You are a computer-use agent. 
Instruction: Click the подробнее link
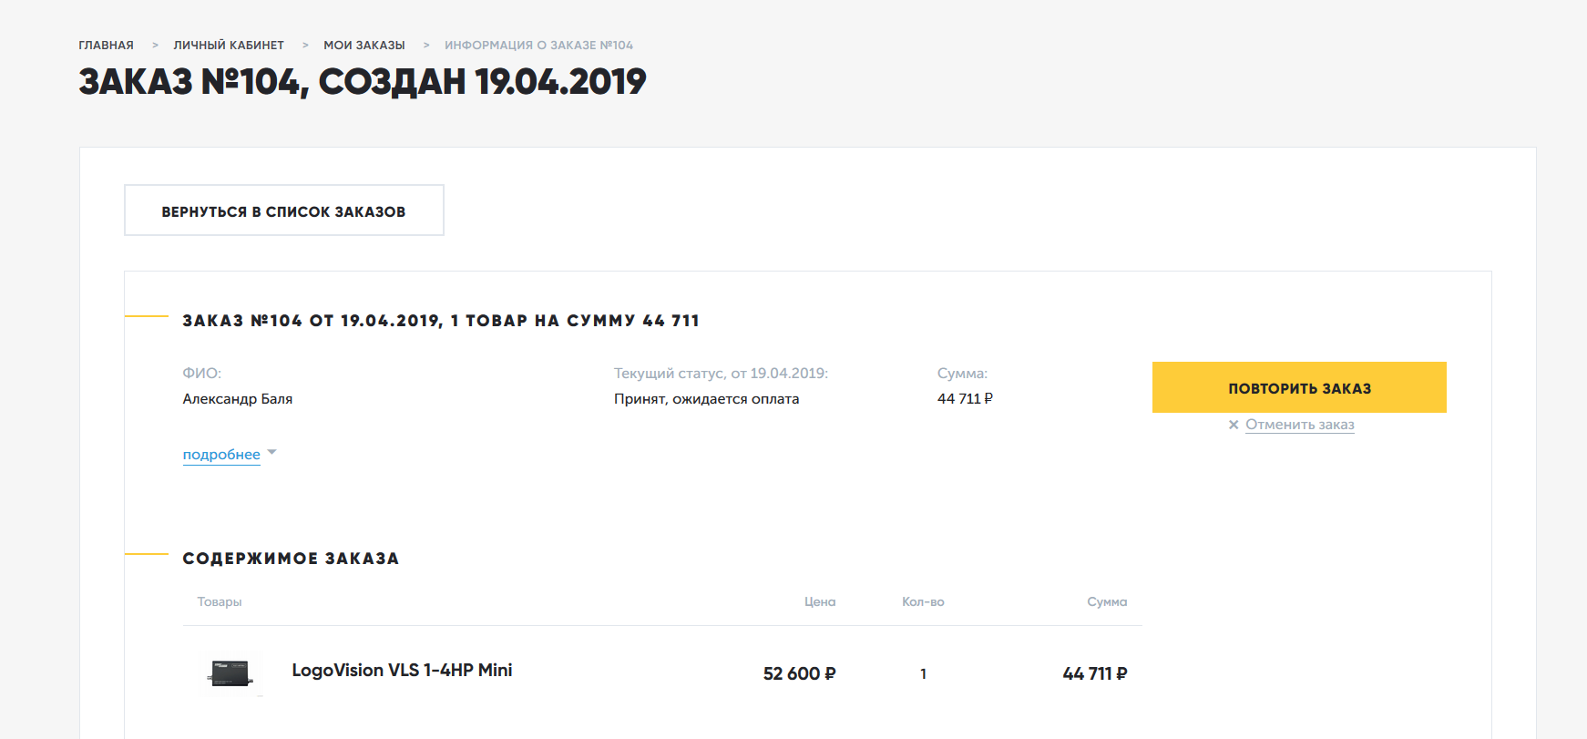[x=221, y=455]
